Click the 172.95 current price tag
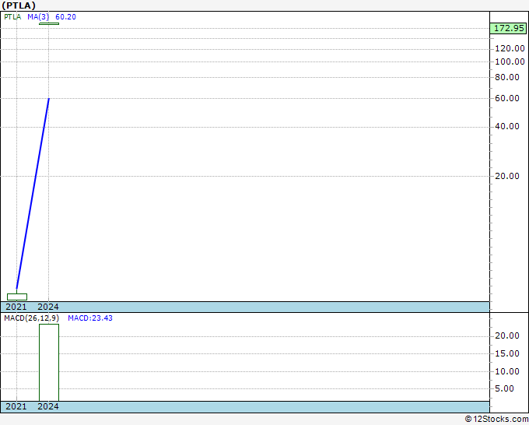 pos(509,28)
